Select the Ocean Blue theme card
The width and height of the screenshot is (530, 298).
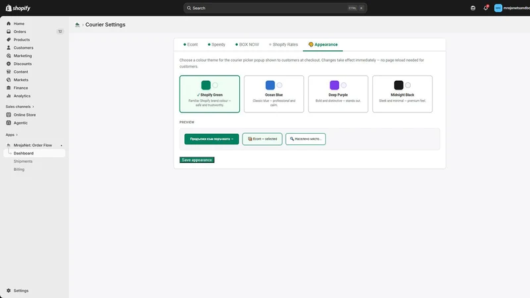pos(274,94)
